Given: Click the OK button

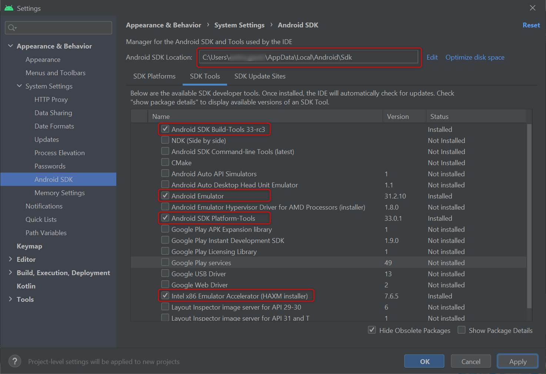Looking at the screenshot, I should tap(425, 361).
